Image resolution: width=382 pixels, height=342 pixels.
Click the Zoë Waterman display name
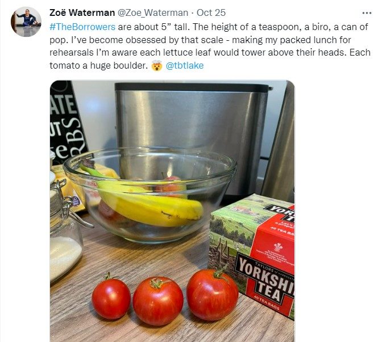tap(82, 12)
